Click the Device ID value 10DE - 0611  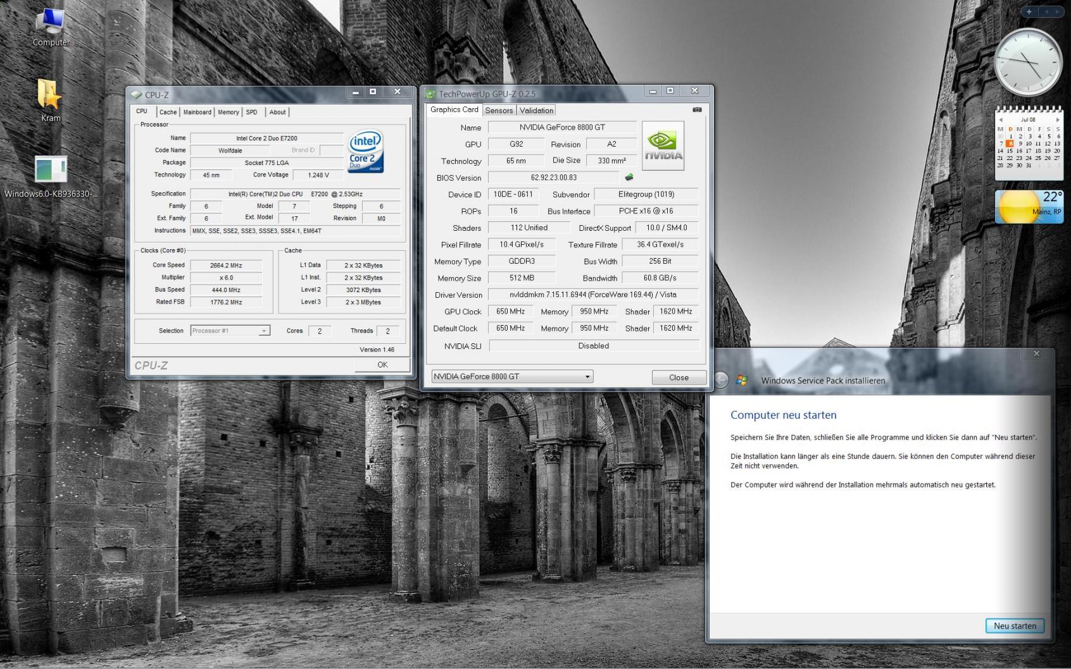point(513,194)
